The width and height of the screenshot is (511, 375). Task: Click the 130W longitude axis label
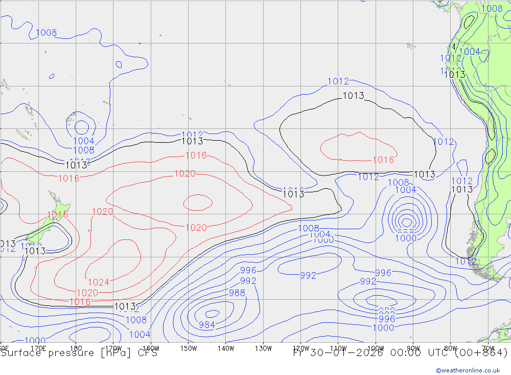(x=263, y=348)
